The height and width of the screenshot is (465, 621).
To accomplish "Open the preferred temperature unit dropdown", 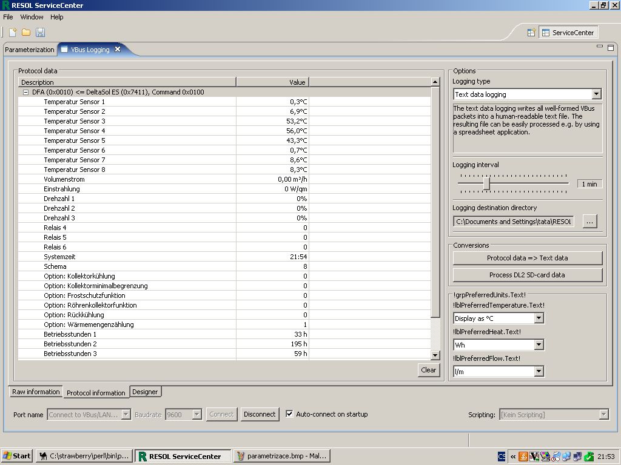I will click(539, 318).
